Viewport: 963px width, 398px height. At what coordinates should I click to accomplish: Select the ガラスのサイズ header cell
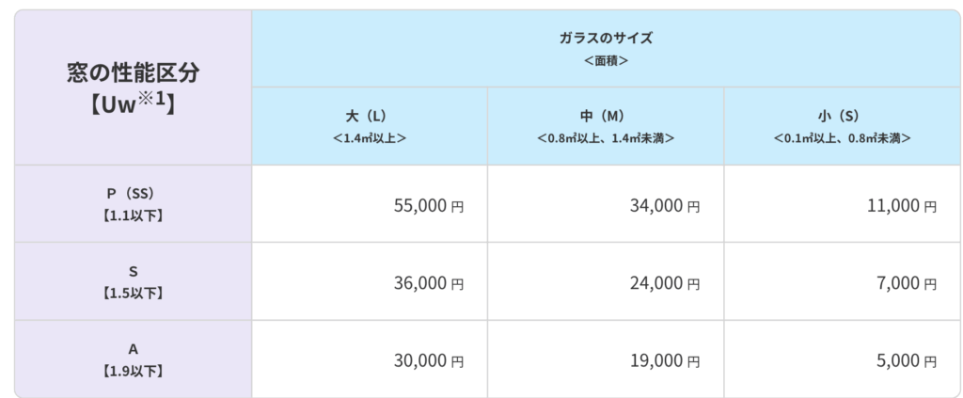pos(605,39)
